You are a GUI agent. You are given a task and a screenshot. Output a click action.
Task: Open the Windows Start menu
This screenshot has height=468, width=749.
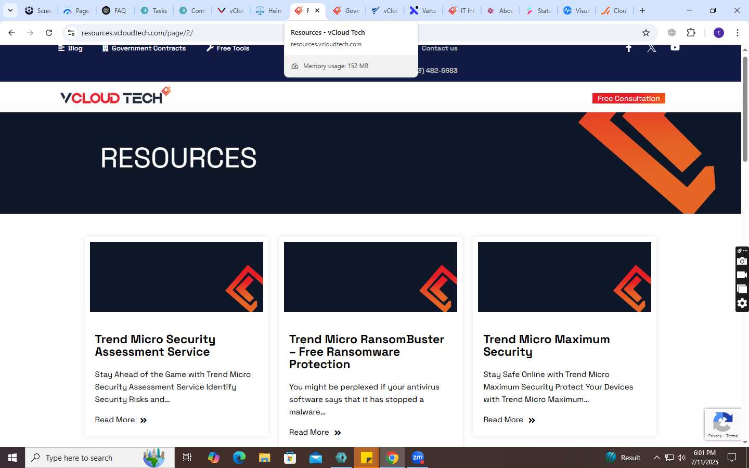[12, 458]
